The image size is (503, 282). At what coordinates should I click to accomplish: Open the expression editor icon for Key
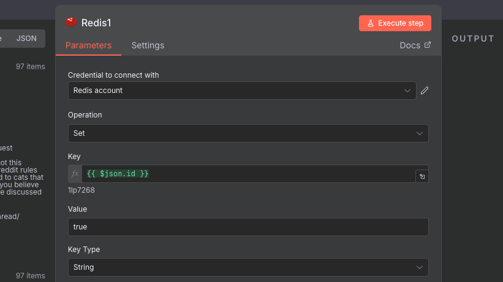[x=422, y=176]
